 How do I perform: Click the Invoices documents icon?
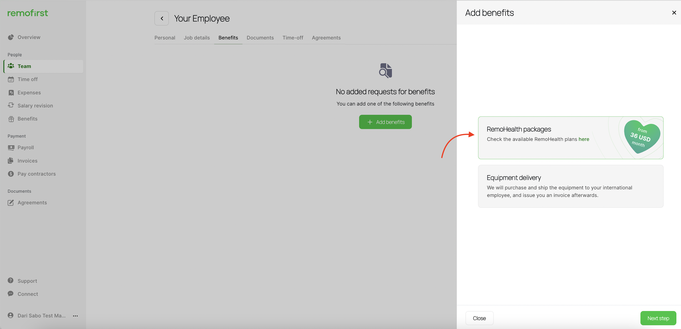point(11,161)
